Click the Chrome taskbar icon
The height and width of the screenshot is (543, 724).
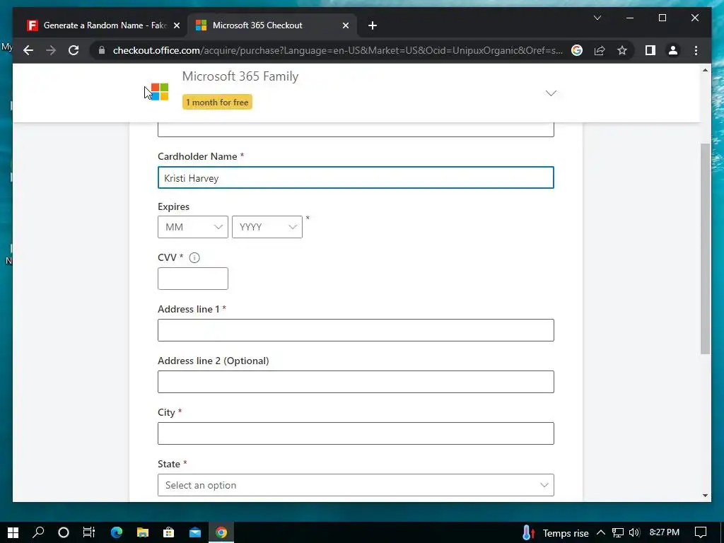[221, 532]
